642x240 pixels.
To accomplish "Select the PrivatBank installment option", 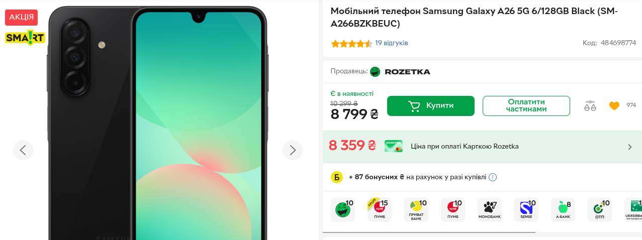I will pos(416,210).
